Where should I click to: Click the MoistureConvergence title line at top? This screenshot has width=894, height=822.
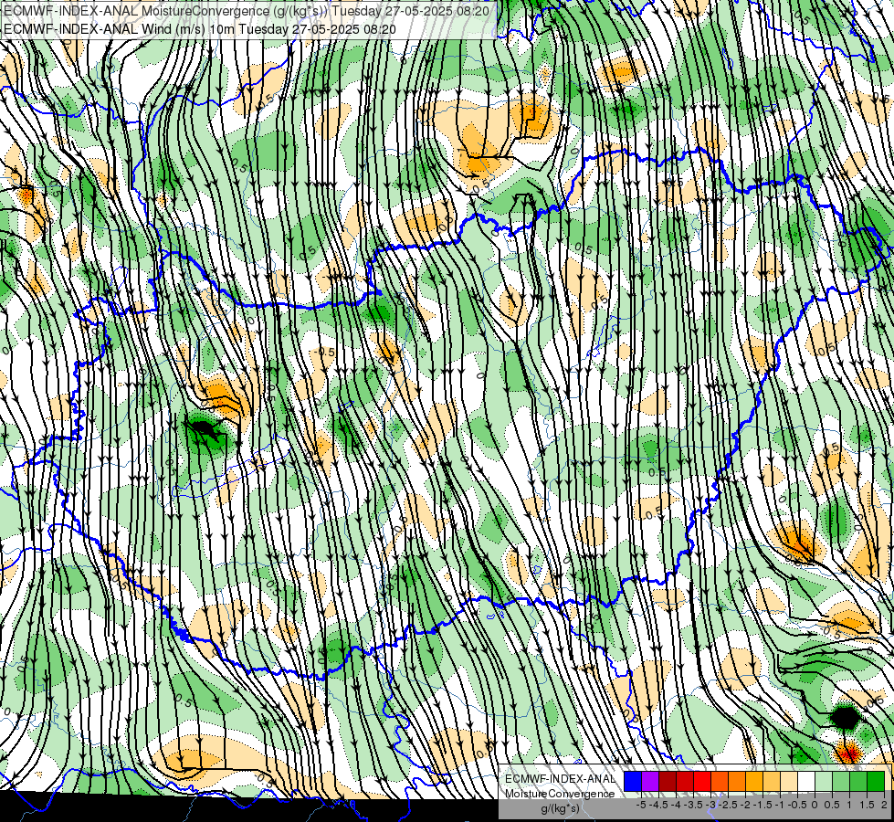(x=247, y=11)
